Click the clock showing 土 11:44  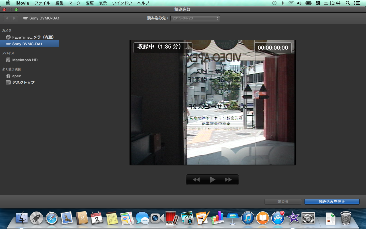(332, 3)
